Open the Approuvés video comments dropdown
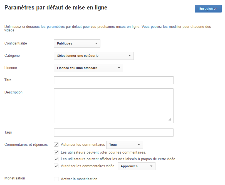Viewport: 225px width, 185px height. [137, 166]
